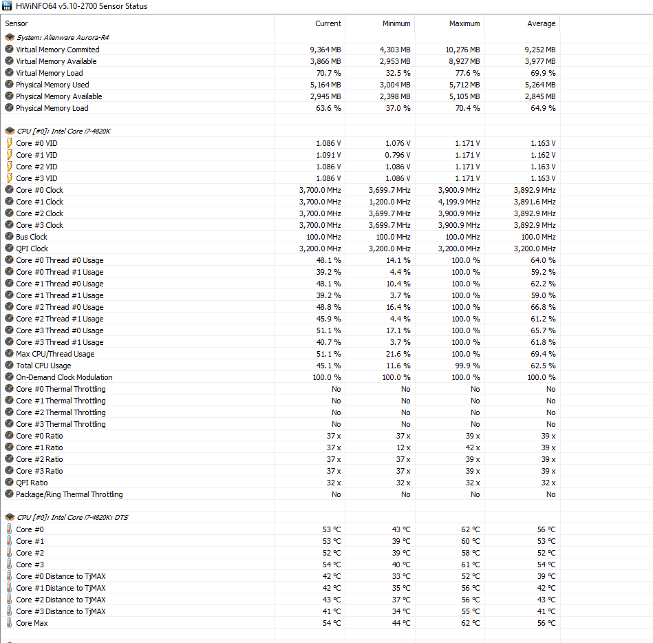The image size is (653, 643).
Task: Click the round icon next to Bus Clock
Action: (x=9, y=237)
